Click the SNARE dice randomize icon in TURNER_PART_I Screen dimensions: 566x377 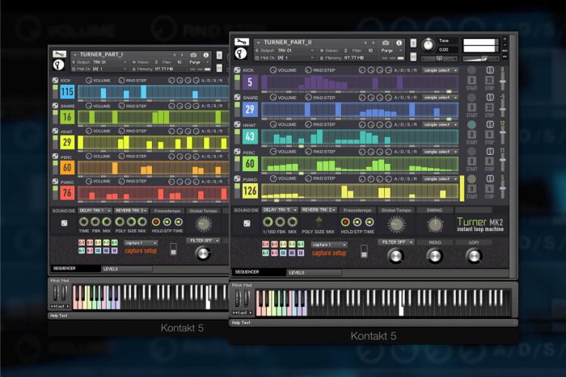point(55,106)
